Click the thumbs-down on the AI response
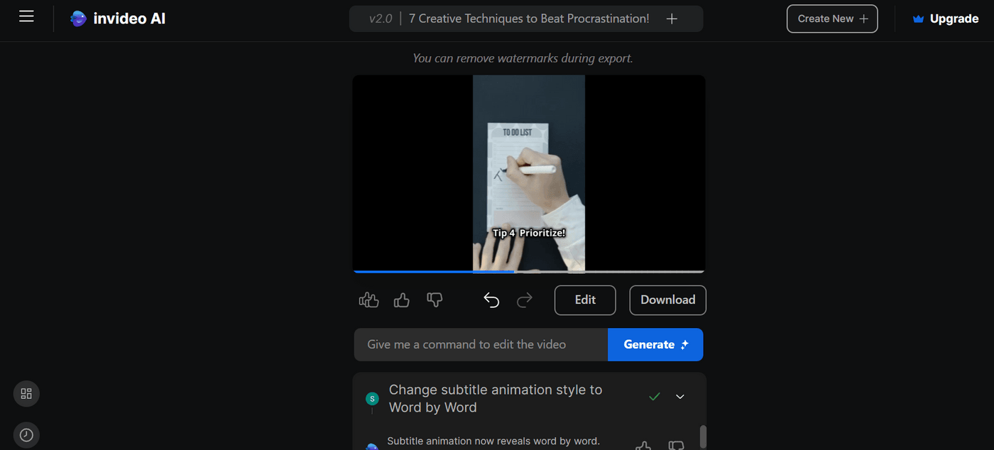Screen dimensions: 994x450 (675, 445)
